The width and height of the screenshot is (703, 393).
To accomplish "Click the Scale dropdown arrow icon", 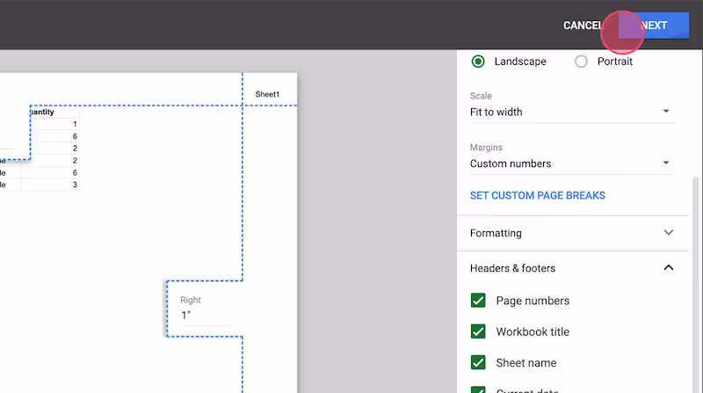I will click(x=666, y=112).
